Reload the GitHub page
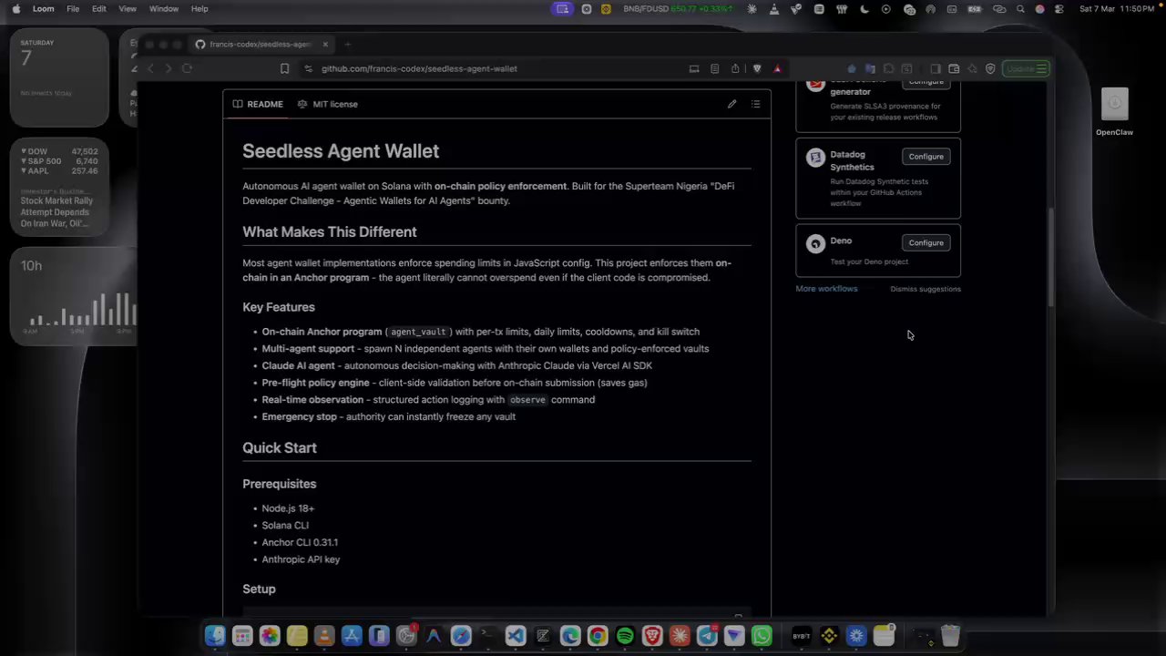Screen dimensions: 1166x656 pos(187,68)
